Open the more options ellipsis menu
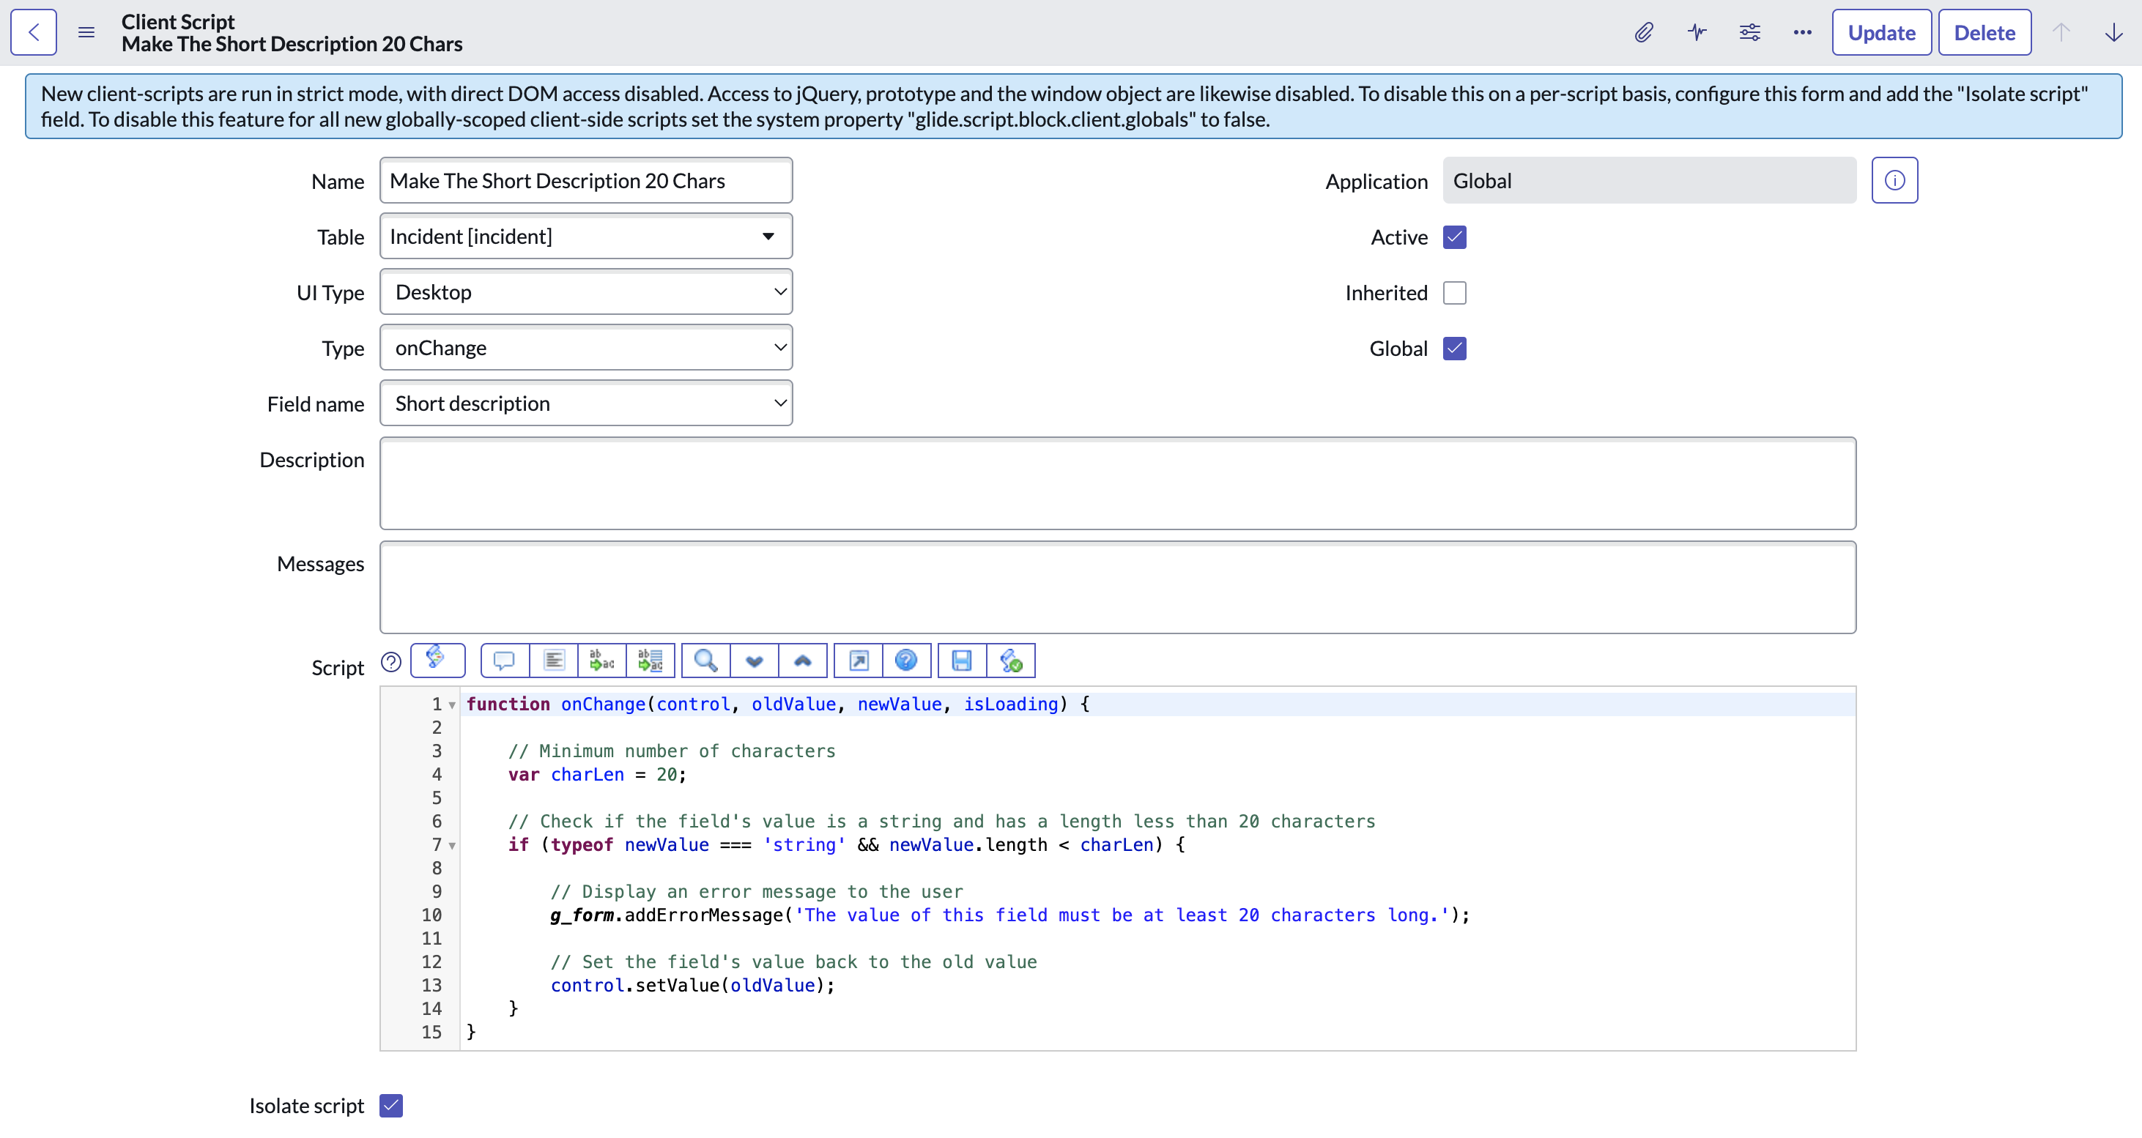Image resolution: width=2142 pixels, height=1138 pixels. point(1802,32)
